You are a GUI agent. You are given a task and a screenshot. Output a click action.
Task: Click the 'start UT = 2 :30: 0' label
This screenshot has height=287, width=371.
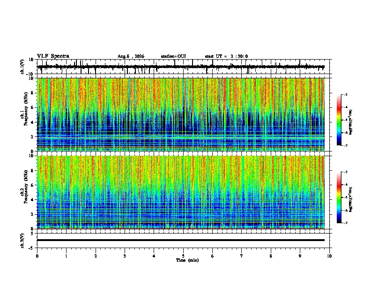tap(226, 56)
